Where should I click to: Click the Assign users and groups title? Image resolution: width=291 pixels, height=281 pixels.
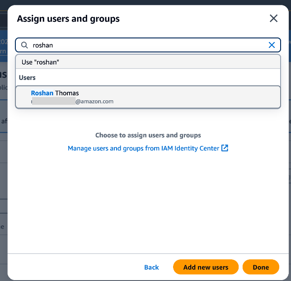68,19
